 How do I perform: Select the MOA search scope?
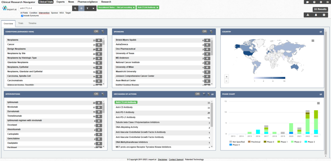click(x=62, y=13)
